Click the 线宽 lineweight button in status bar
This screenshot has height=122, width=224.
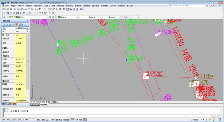(81, 120)
